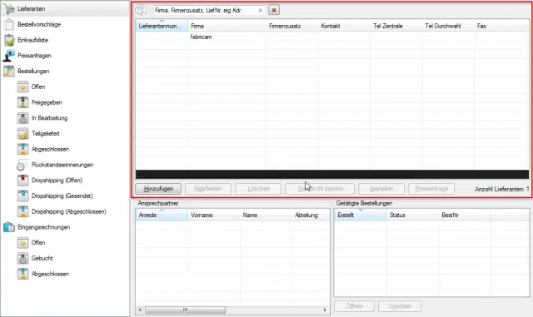Click Ansprechpartner scrollbar right arrow
The height and width of the screenshot is (317, 533).
[x=325, y=310]
